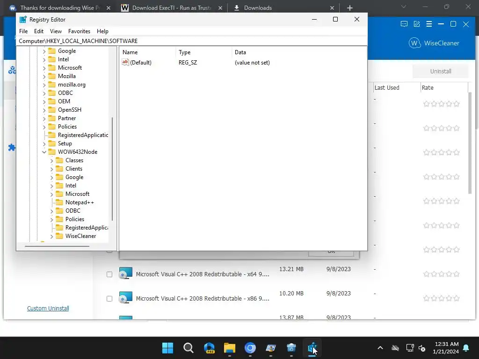Click the Last Used column header

point(387,87)
